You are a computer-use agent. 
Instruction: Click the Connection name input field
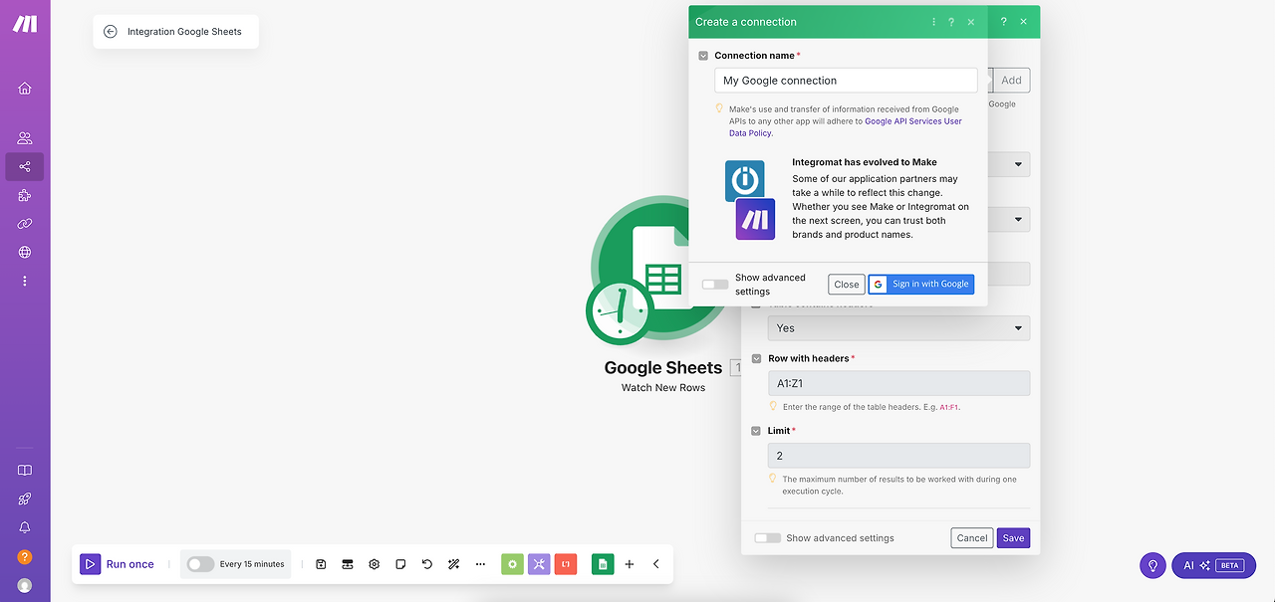click(x=847, y=81)
